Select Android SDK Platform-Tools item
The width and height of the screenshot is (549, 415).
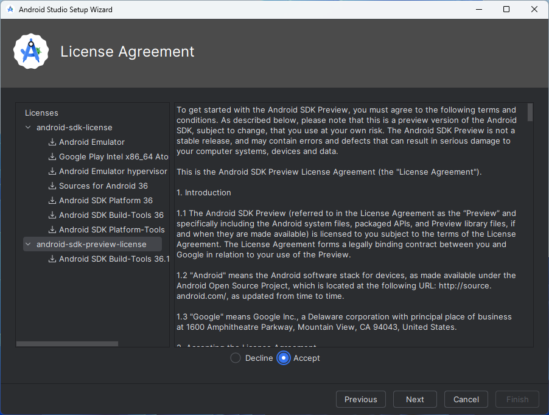tap(111, 229)
